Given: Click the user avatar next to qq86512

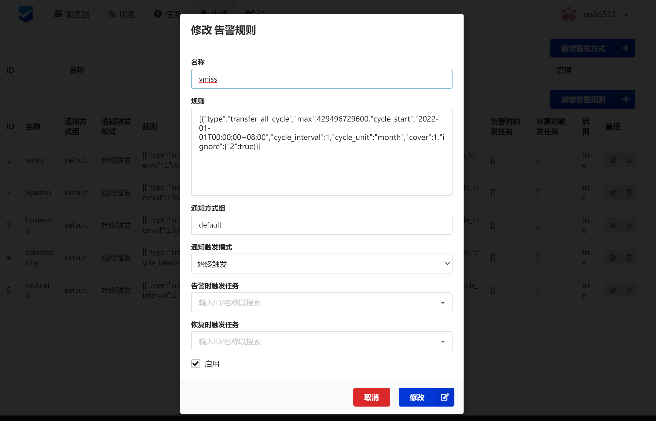Looking at the screenshot, I should [x=569, y=14].
